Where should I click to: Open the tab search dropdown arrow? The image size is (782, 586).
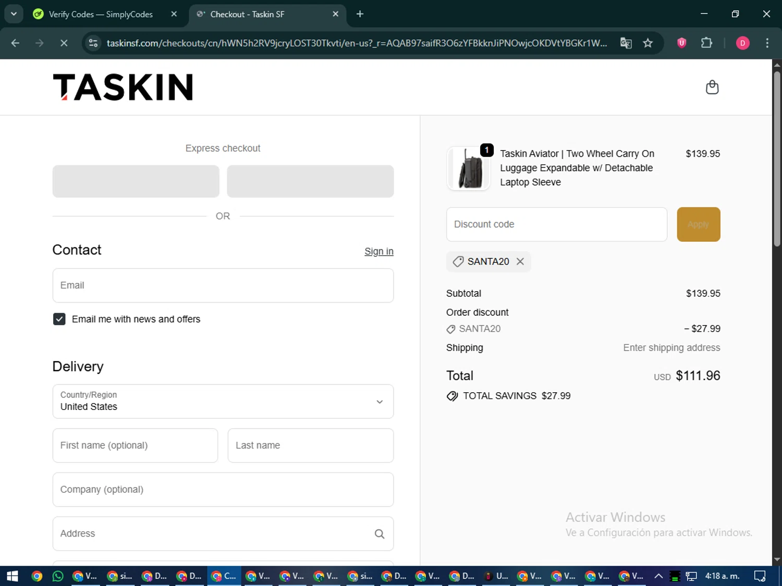point(14,14)
